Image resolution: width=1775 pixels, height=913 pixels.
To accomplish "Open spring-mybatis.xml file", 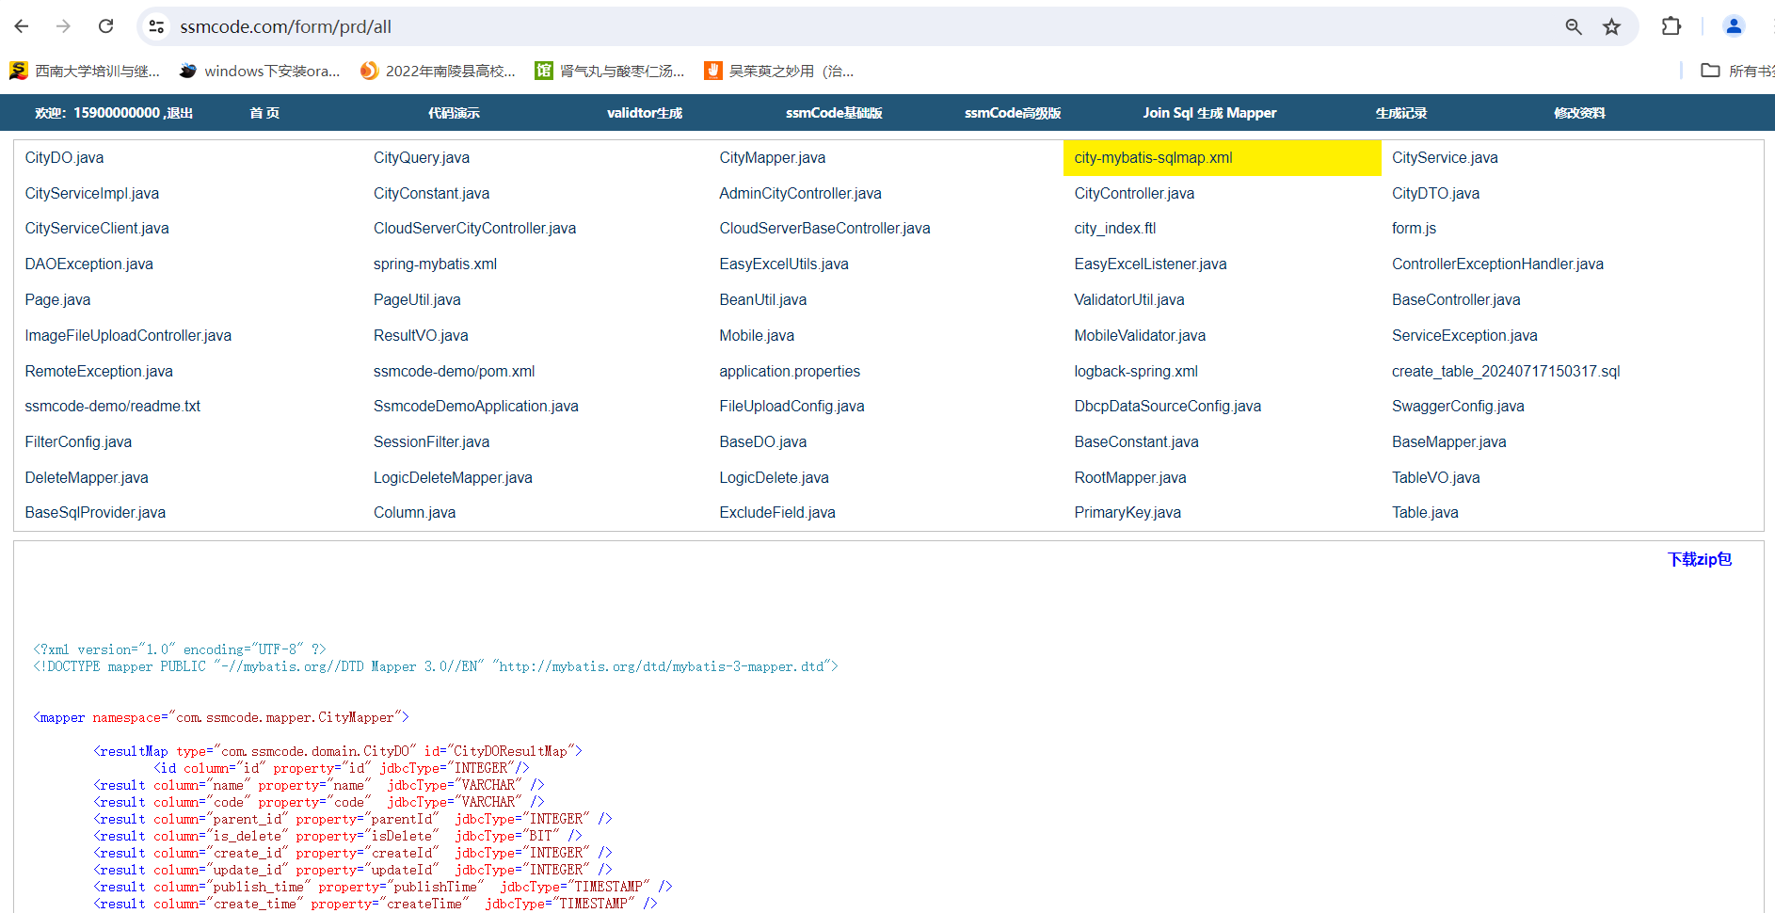I will click(x=435, y=264).
